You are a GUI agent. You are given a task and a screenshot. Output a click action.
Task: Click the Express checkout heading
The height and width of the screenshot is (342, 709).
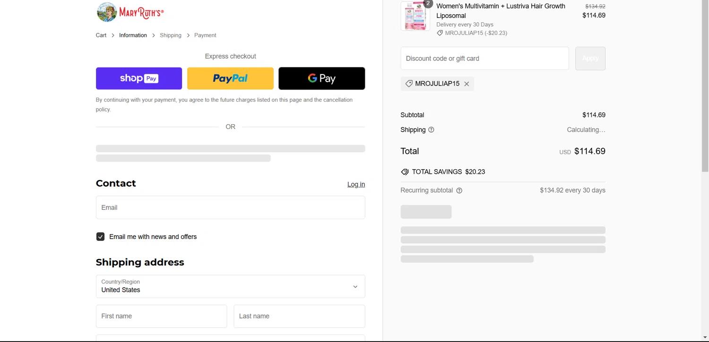[230, 56]
